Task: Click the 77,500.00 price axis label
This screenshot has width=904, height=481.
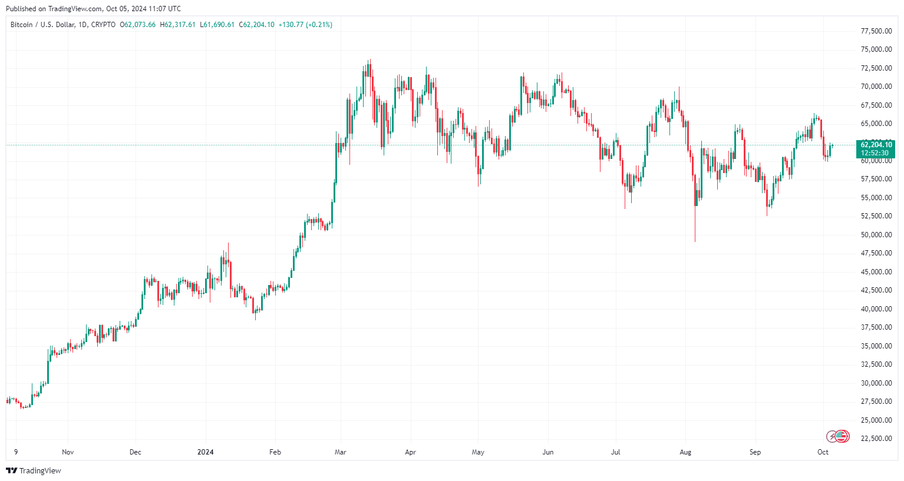Action: pyautogui.click(x=876, y=31)
